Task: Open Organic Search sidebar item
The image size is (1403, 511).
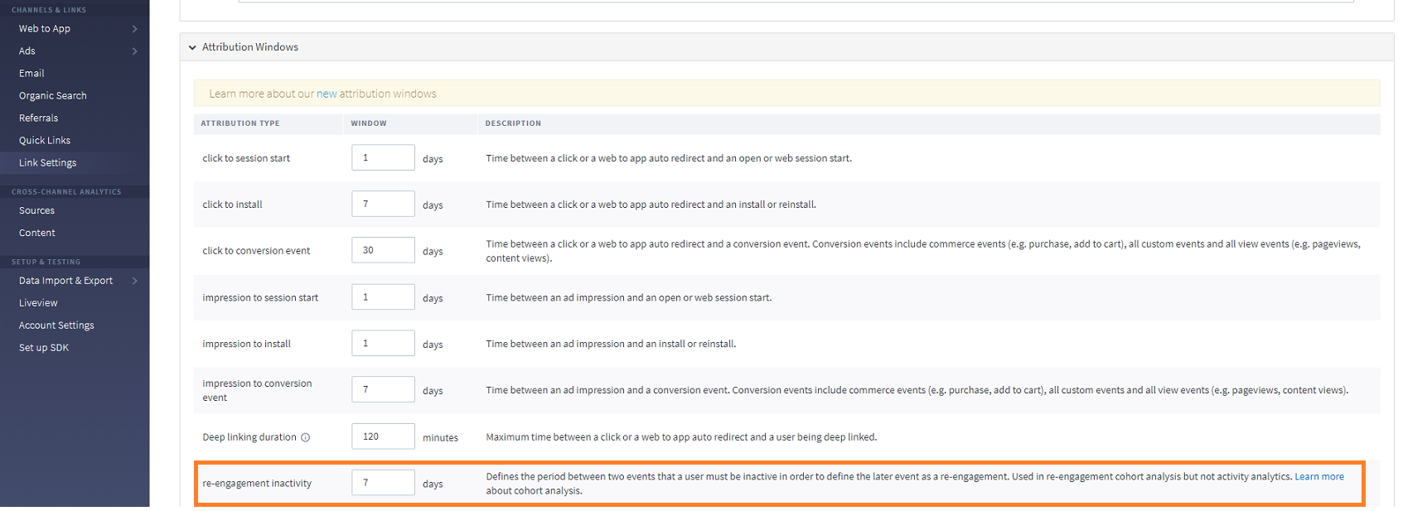Action: pyautogui.click(x=53, y=96)
